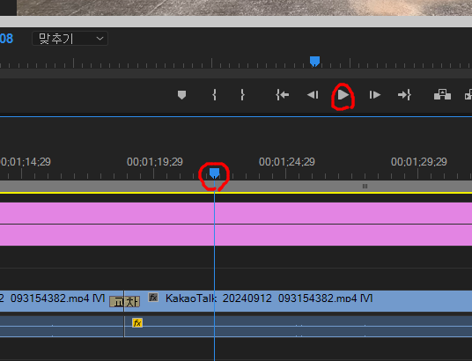Screen dimensions: 472x361
Task: Click the fx badge on the KakaoTalk video clip
Action: pos(153,298)
